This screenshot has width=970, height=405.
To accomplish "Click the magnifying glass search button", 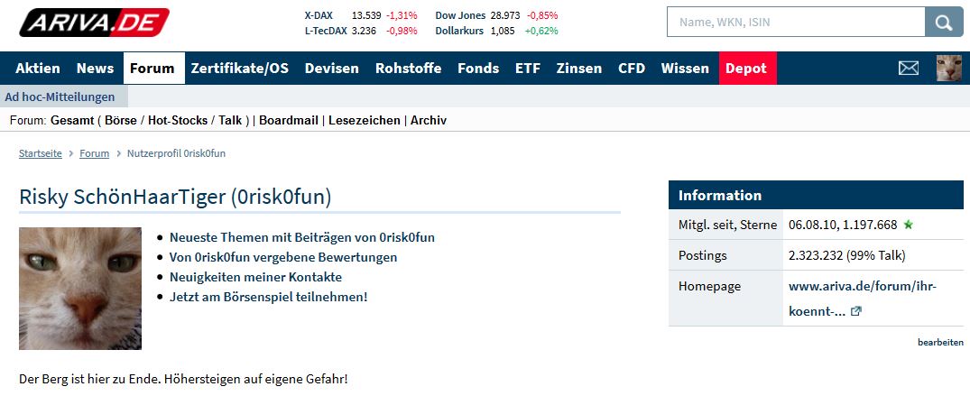I will [x=944, y=23].
